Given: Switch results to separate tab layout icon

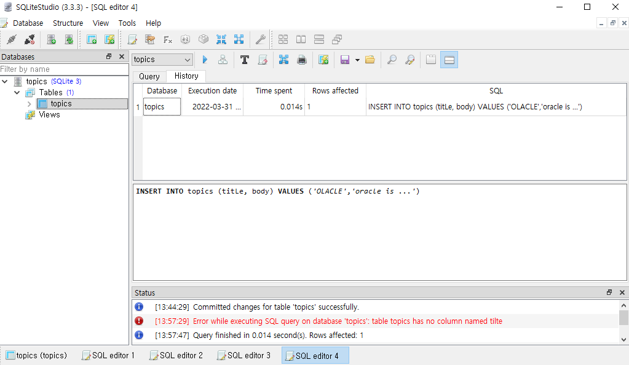Looking at the screenshot, I should [431, 60].
